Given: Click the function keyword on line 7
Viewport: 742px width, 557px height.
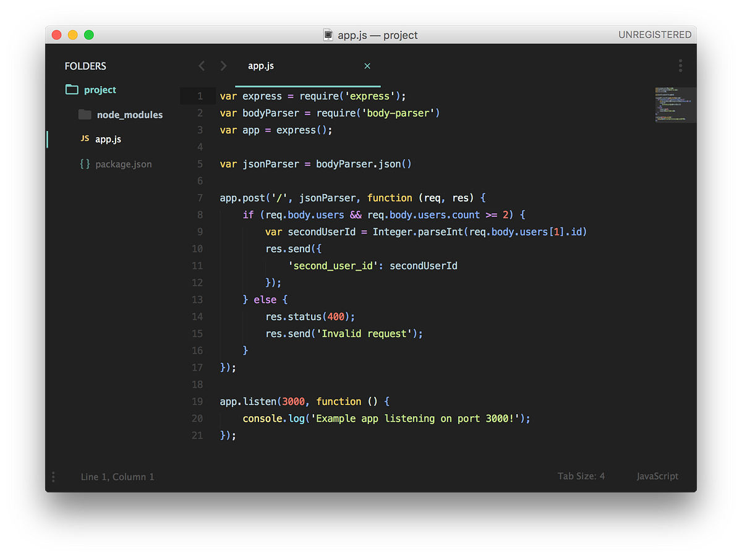Looking at the screenshot, I should point(390,198).
